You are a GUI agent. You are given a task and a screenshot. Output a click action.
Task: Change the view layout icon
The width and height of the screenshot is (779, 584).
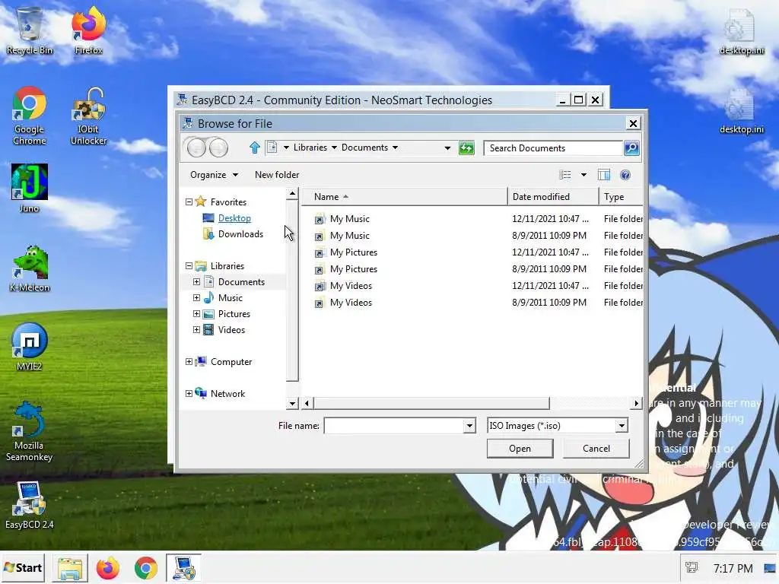pos(565,175)
